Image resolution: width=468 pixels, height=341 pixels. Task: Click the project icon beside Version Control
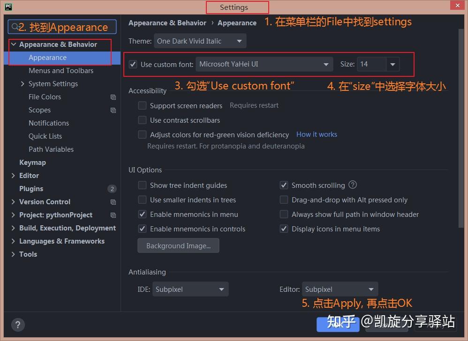coord(113,202)
